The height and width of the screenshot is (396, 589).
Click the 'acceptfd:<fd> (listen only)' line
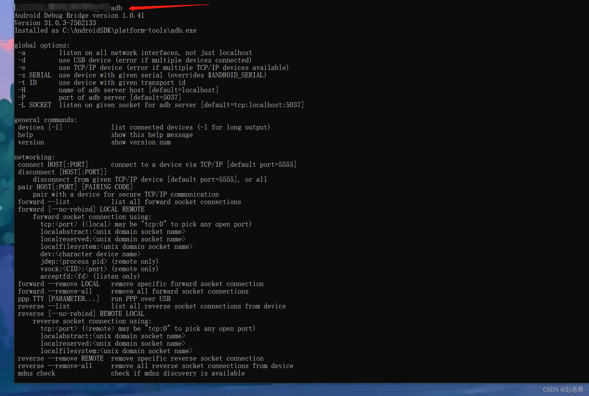click(x=90, y=276)
